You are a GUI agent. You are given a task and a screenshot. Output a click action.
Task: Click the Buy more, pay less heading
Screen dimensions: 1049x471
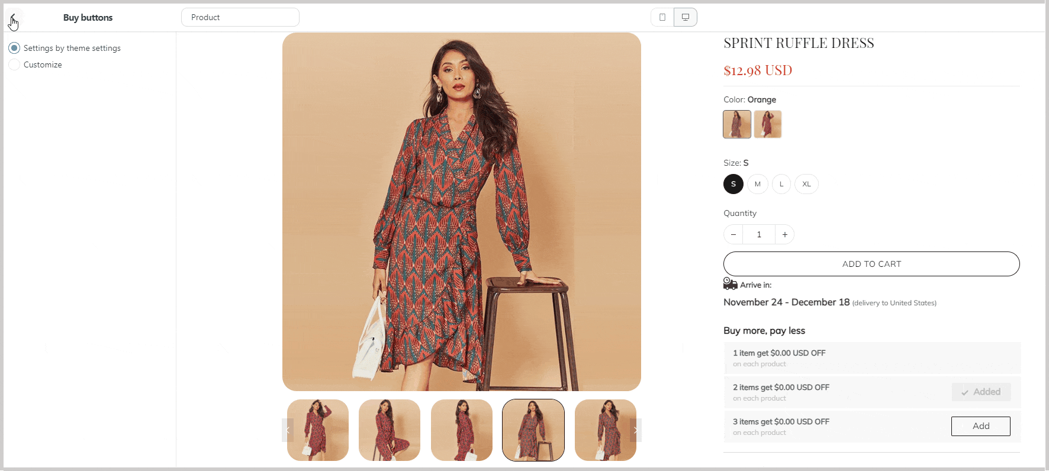tap(764, 331)
